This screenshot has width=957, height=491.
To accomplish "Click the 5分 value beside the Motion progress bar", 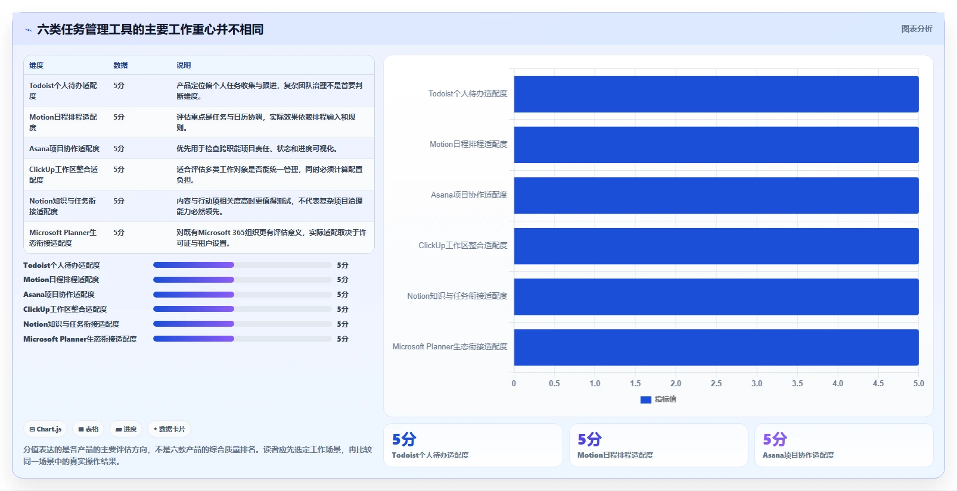I will 343,280.
